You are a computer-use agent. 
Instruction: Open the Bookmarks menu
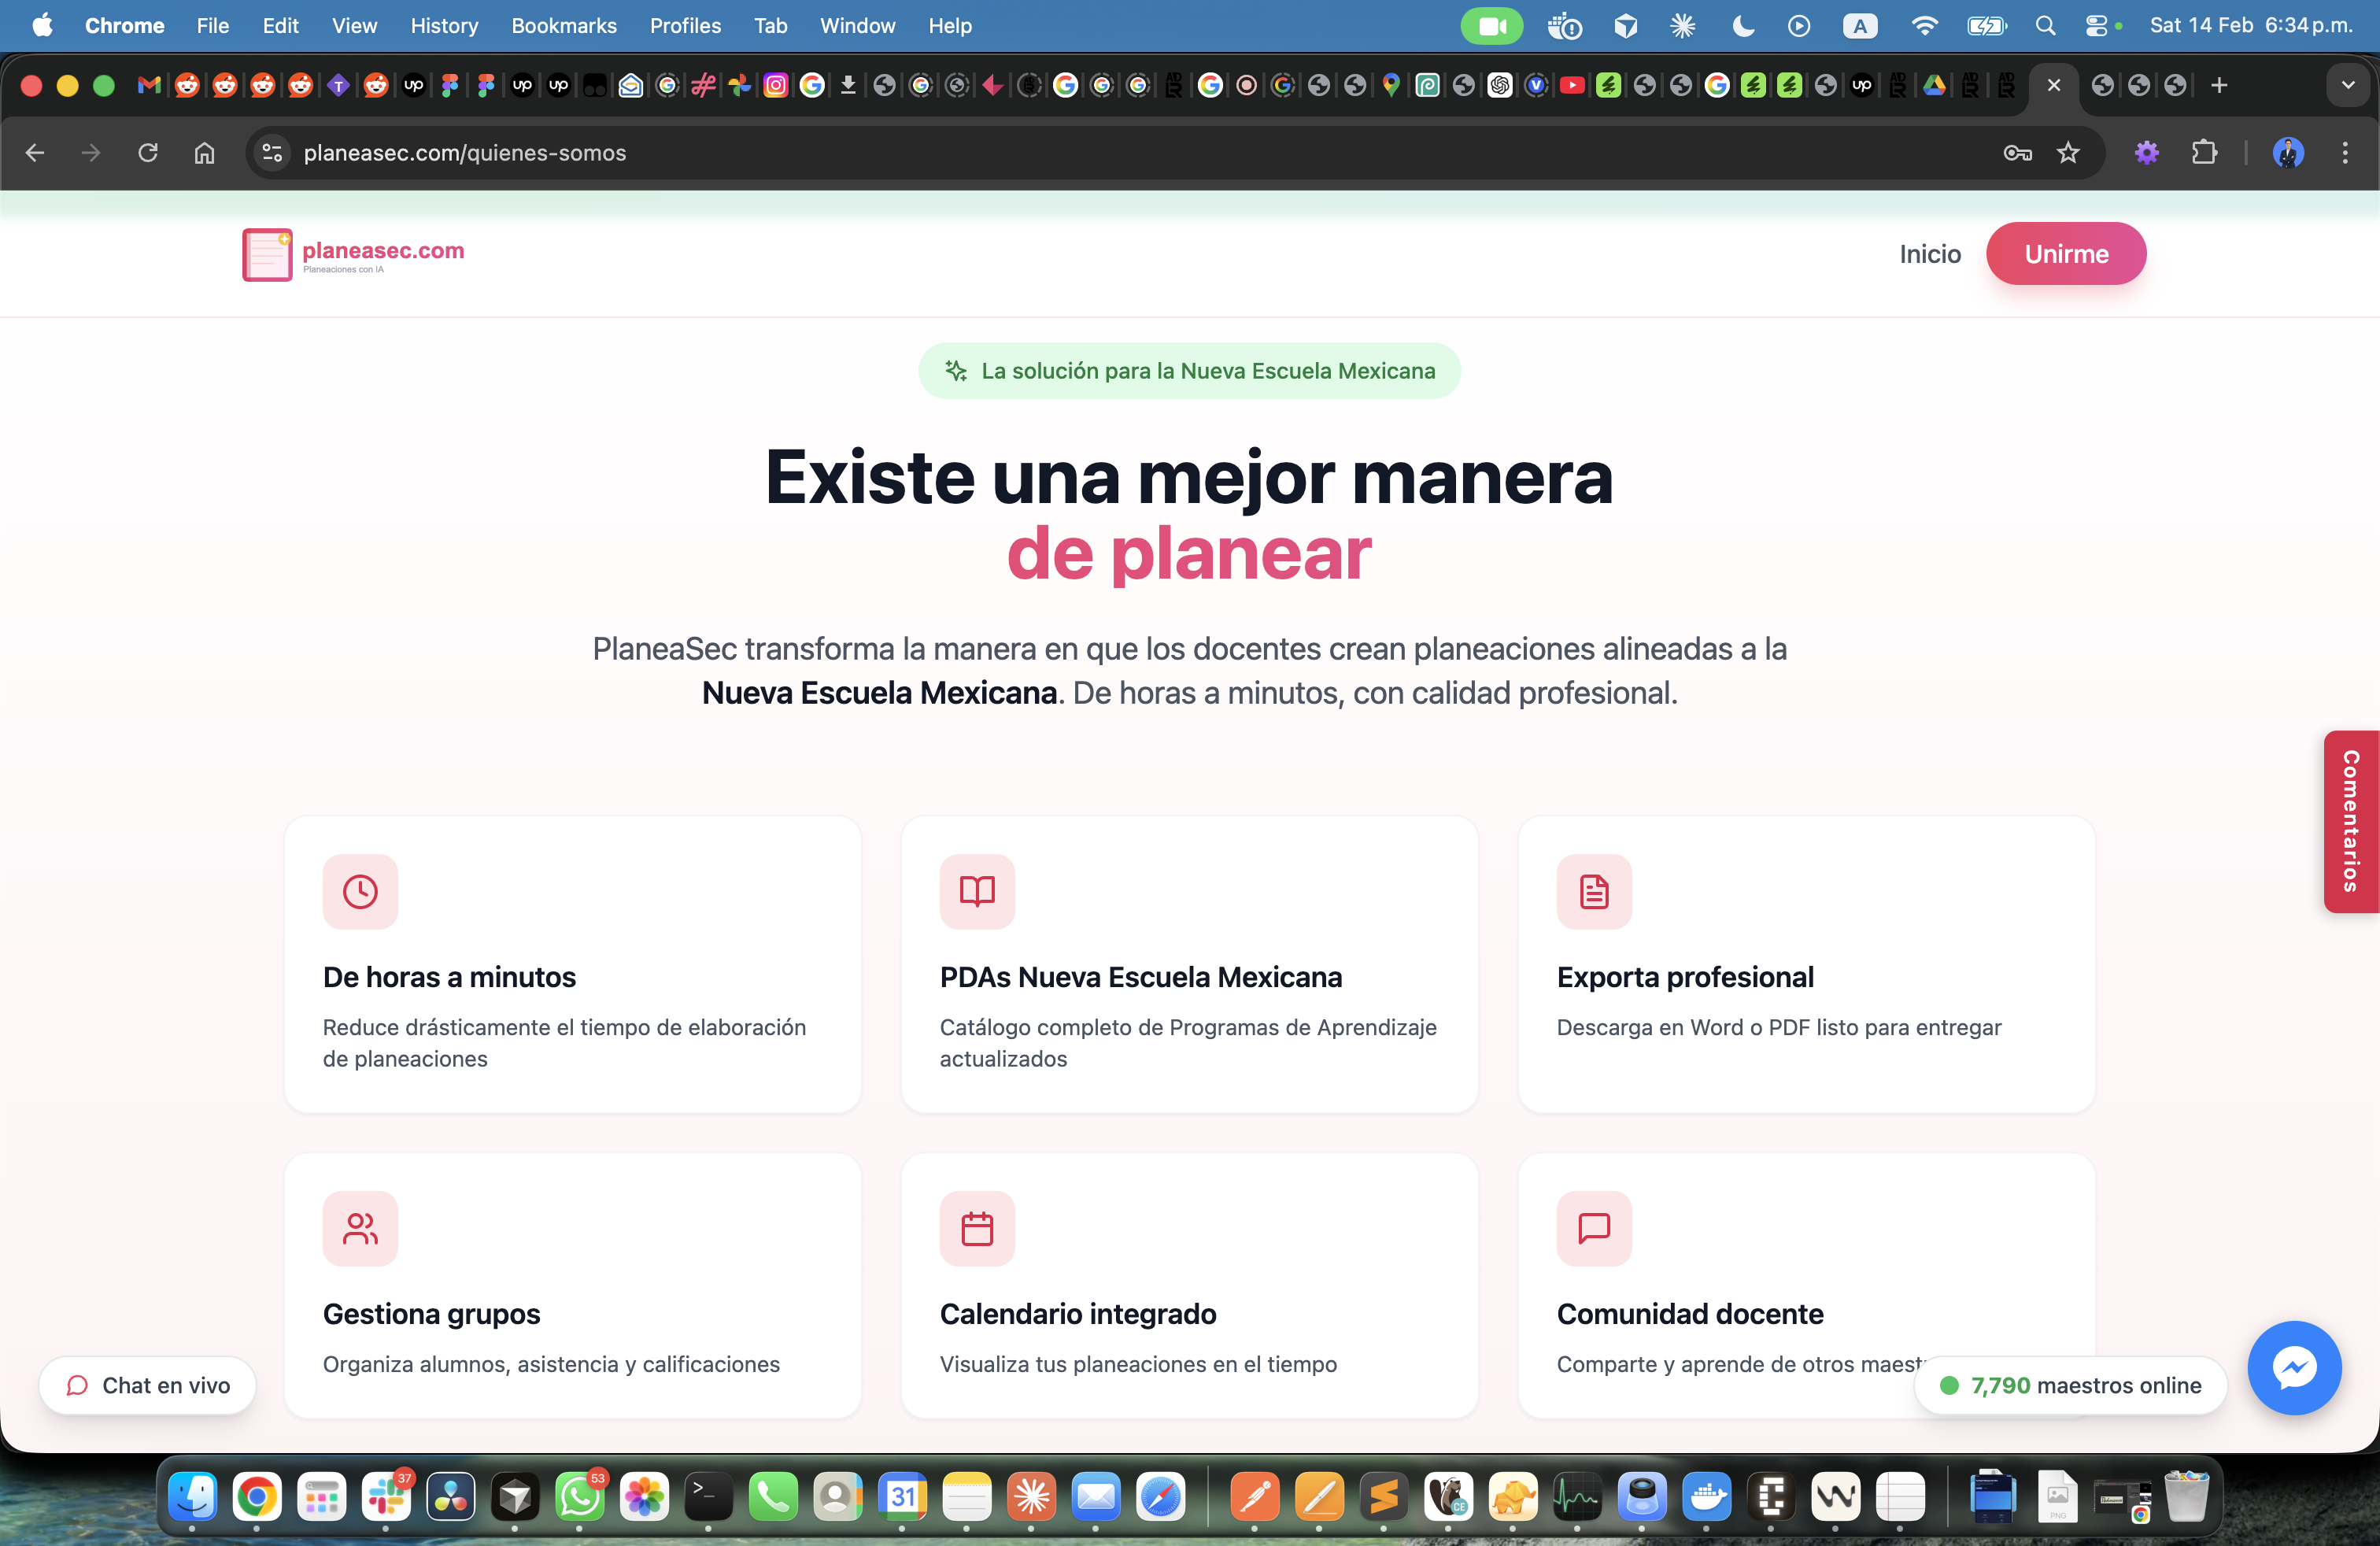point(563,26)
